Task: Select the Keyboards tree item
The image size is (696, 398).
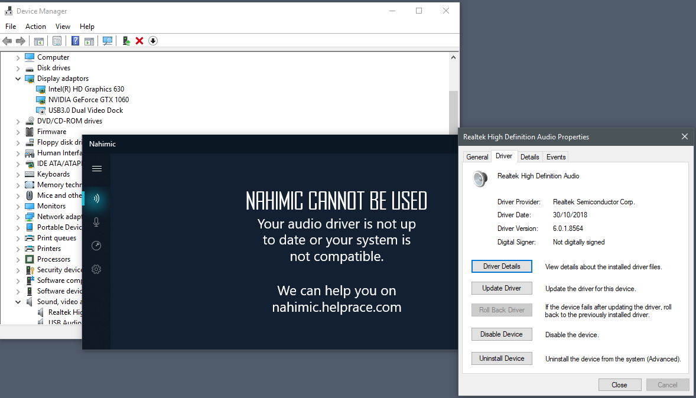Action: tap(53, 174)
